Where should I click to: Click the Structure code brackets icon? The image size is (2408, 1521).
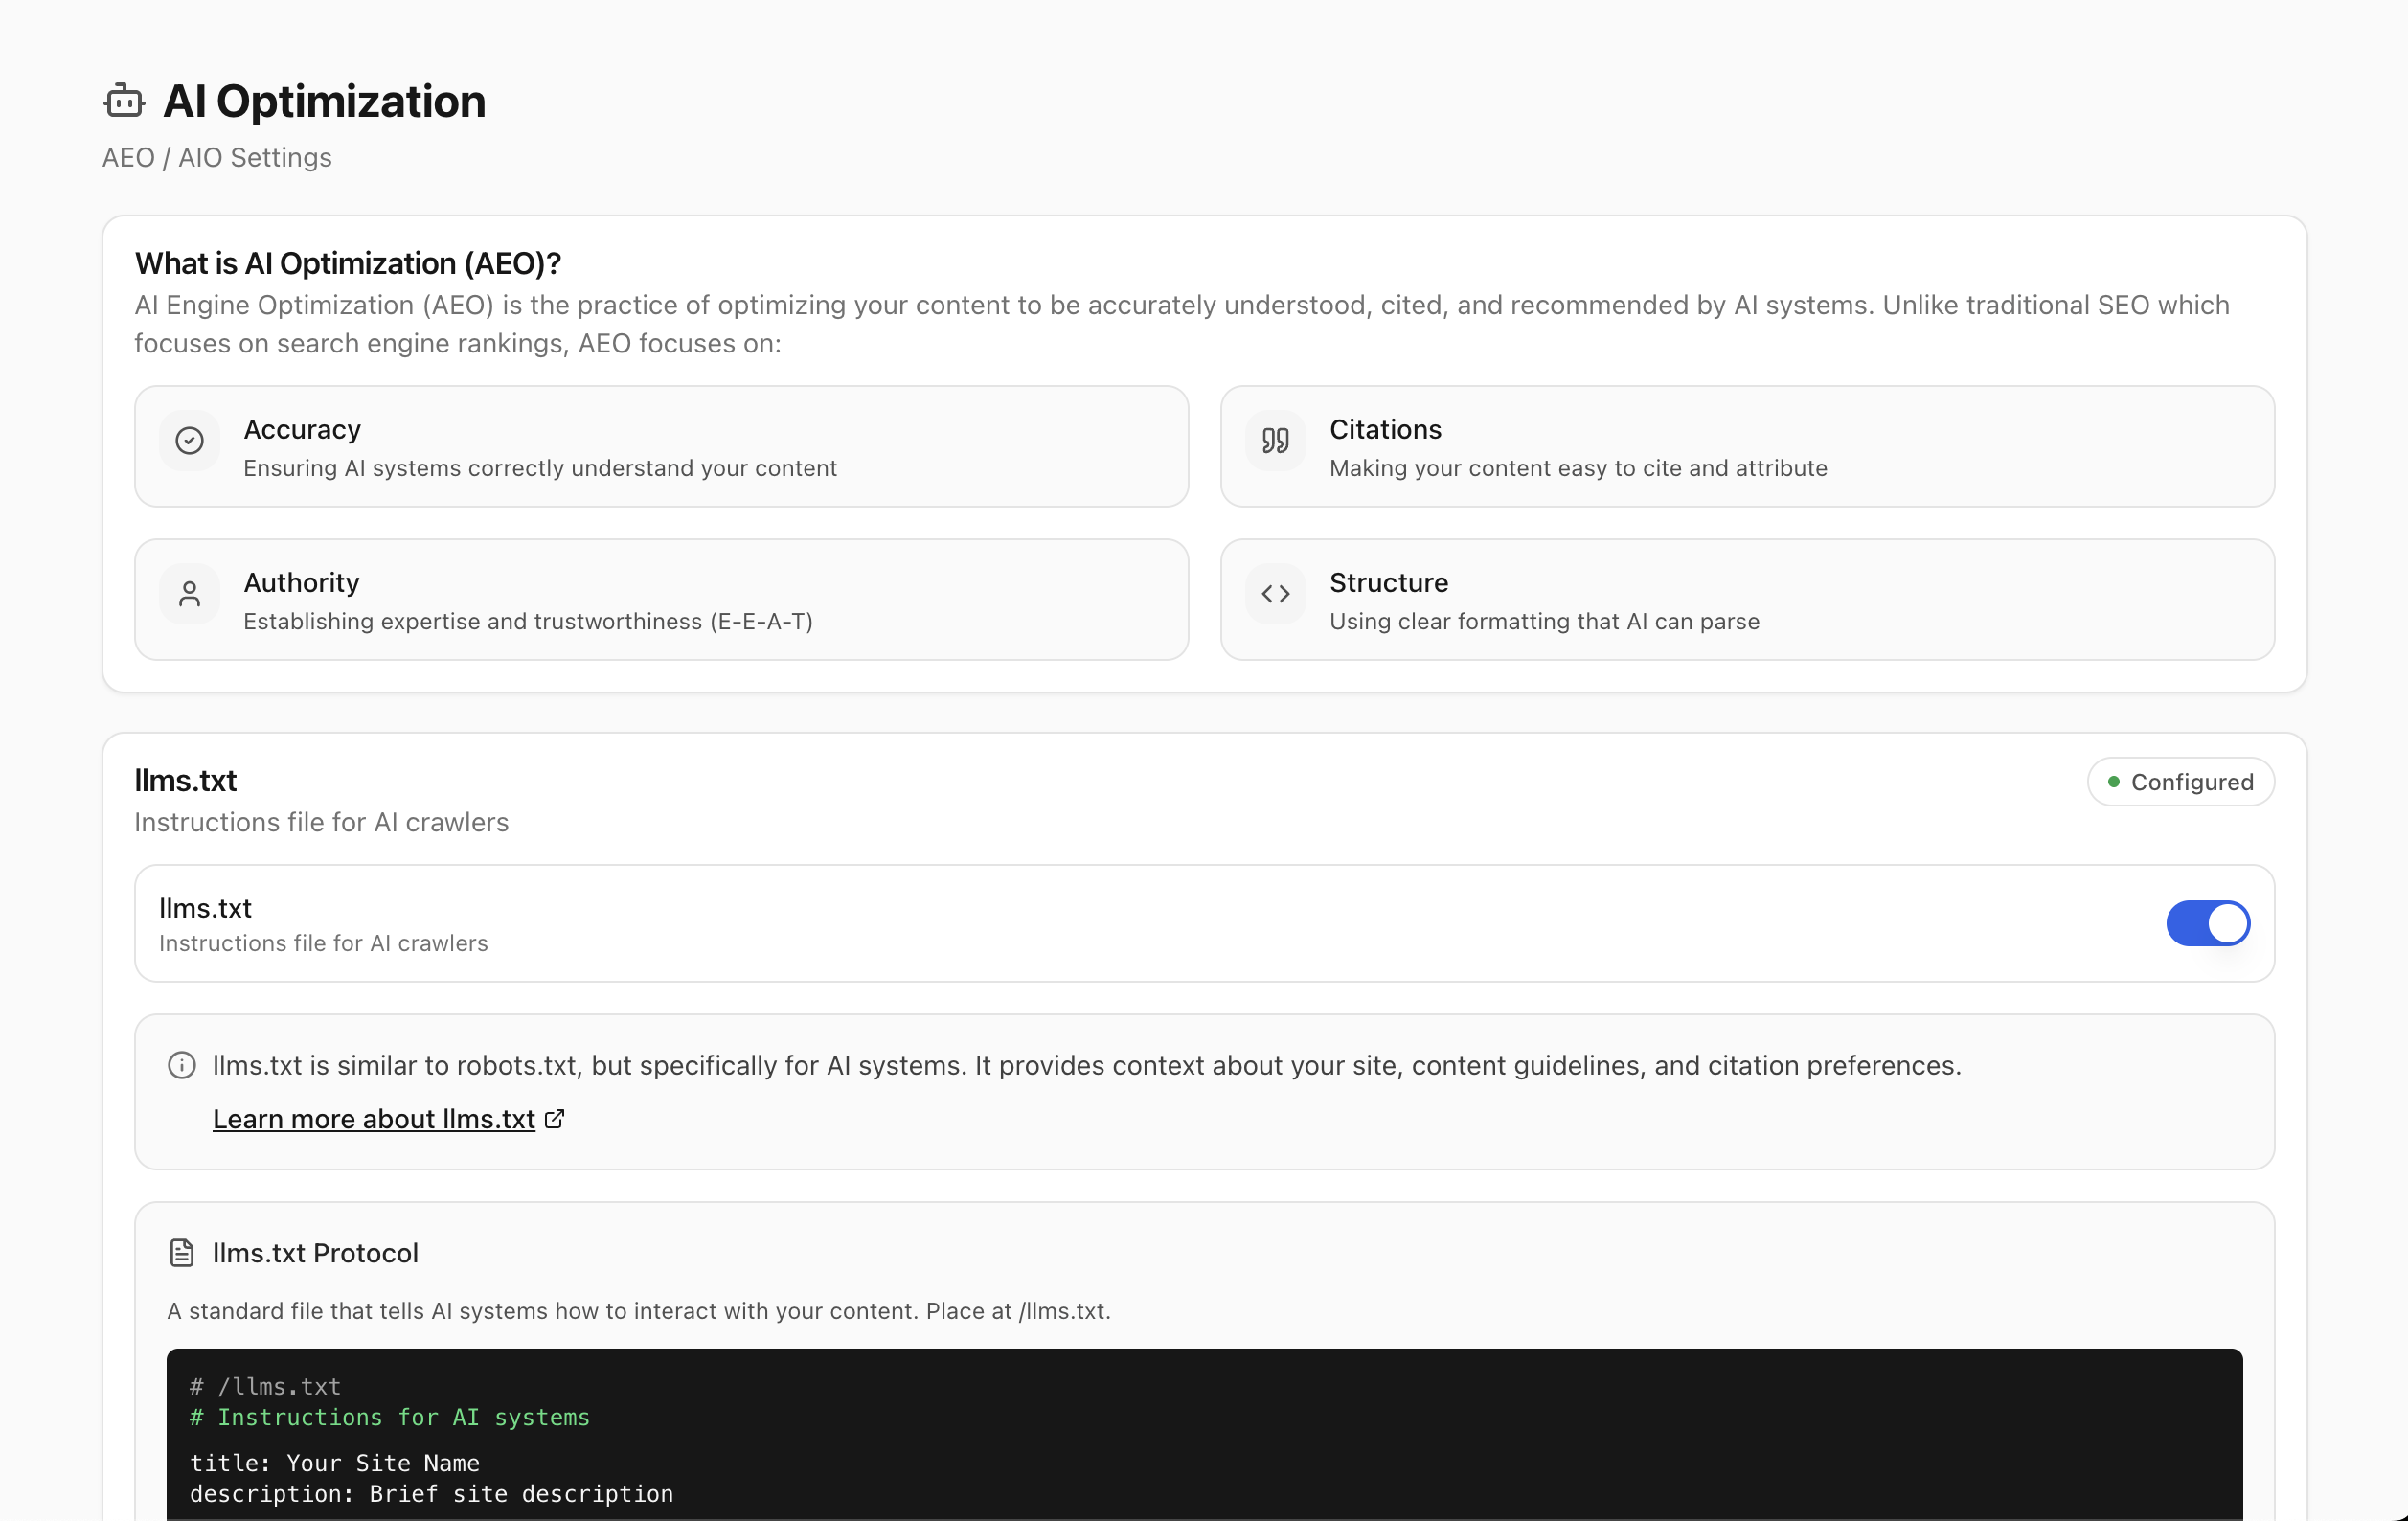click(x=1275, y=594)
